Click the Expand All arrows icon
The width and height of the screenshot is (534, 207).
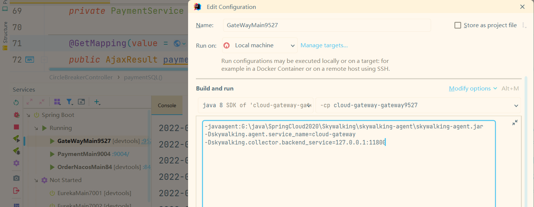[30, 102]
